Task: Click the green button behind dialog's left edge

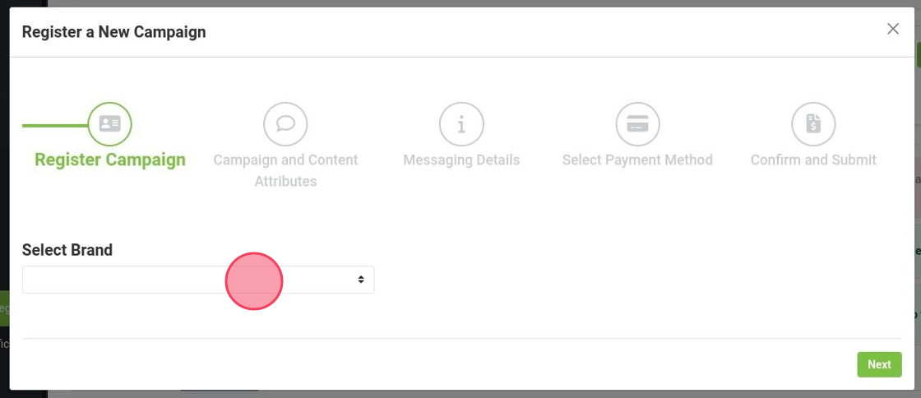Action: pyautogui.click(x=4, y=309)
